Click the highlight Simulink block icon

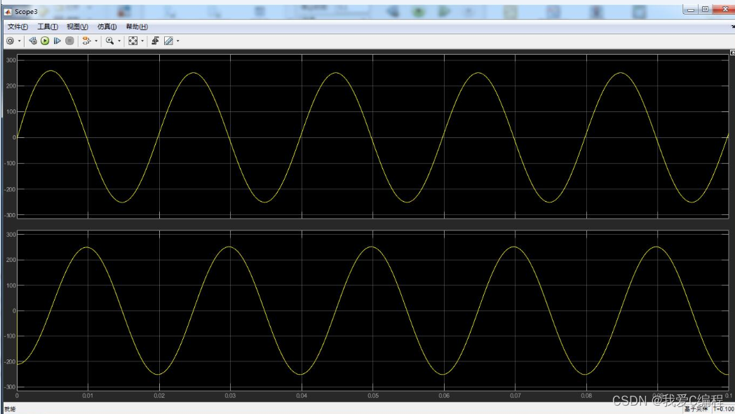click(86, 41)
